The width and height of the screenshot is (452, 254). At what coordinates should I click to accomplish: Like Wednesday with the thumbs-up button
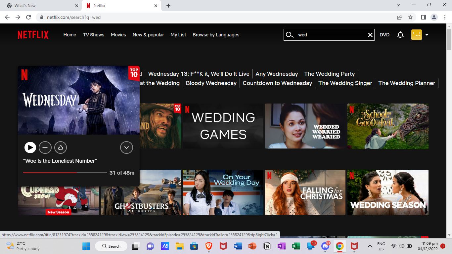click(x=61, y=148)
